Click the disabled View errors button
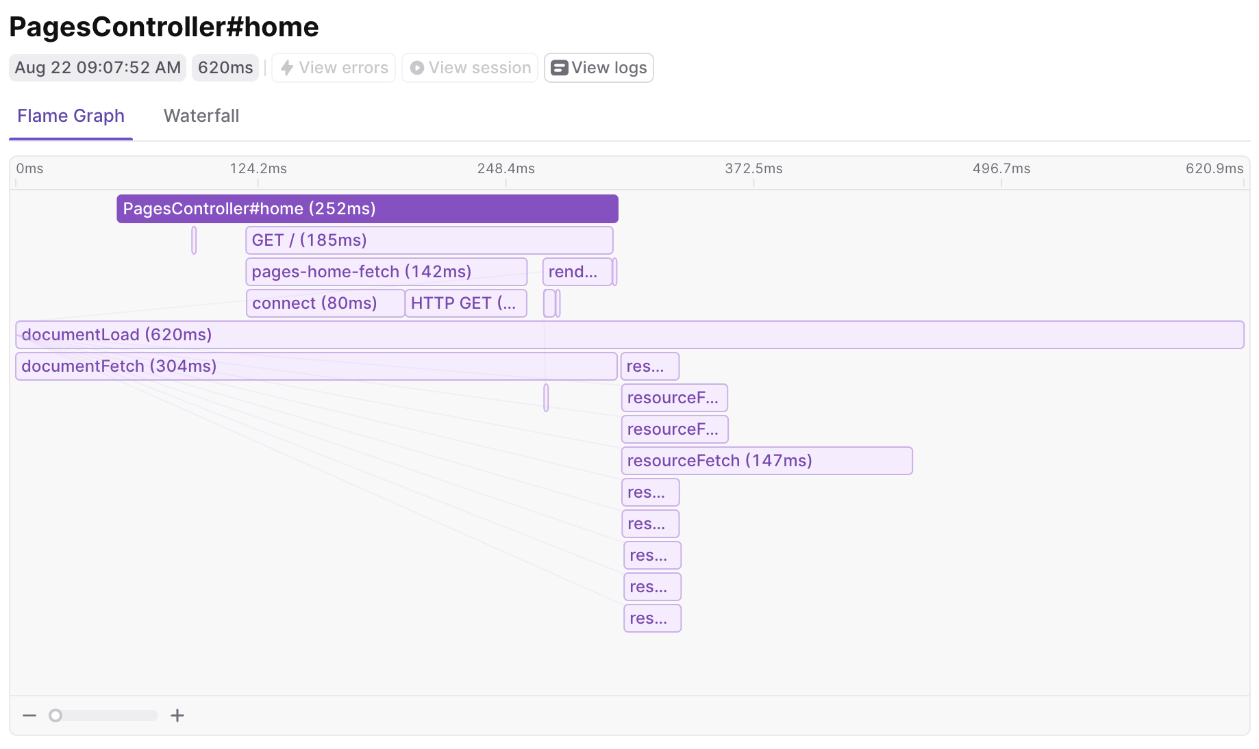The image size is (1259, 749). pyautogui.click(x=334, y=68)
